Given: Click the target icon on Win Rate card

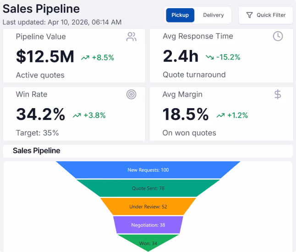Looking at the screenshot, I should (x=132, y=94).
